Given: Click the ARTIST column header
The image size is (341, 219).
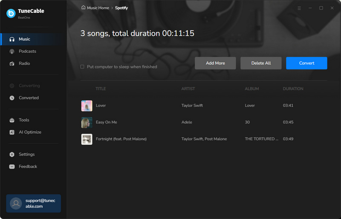Looking at the screenshot, I should 188,89.
